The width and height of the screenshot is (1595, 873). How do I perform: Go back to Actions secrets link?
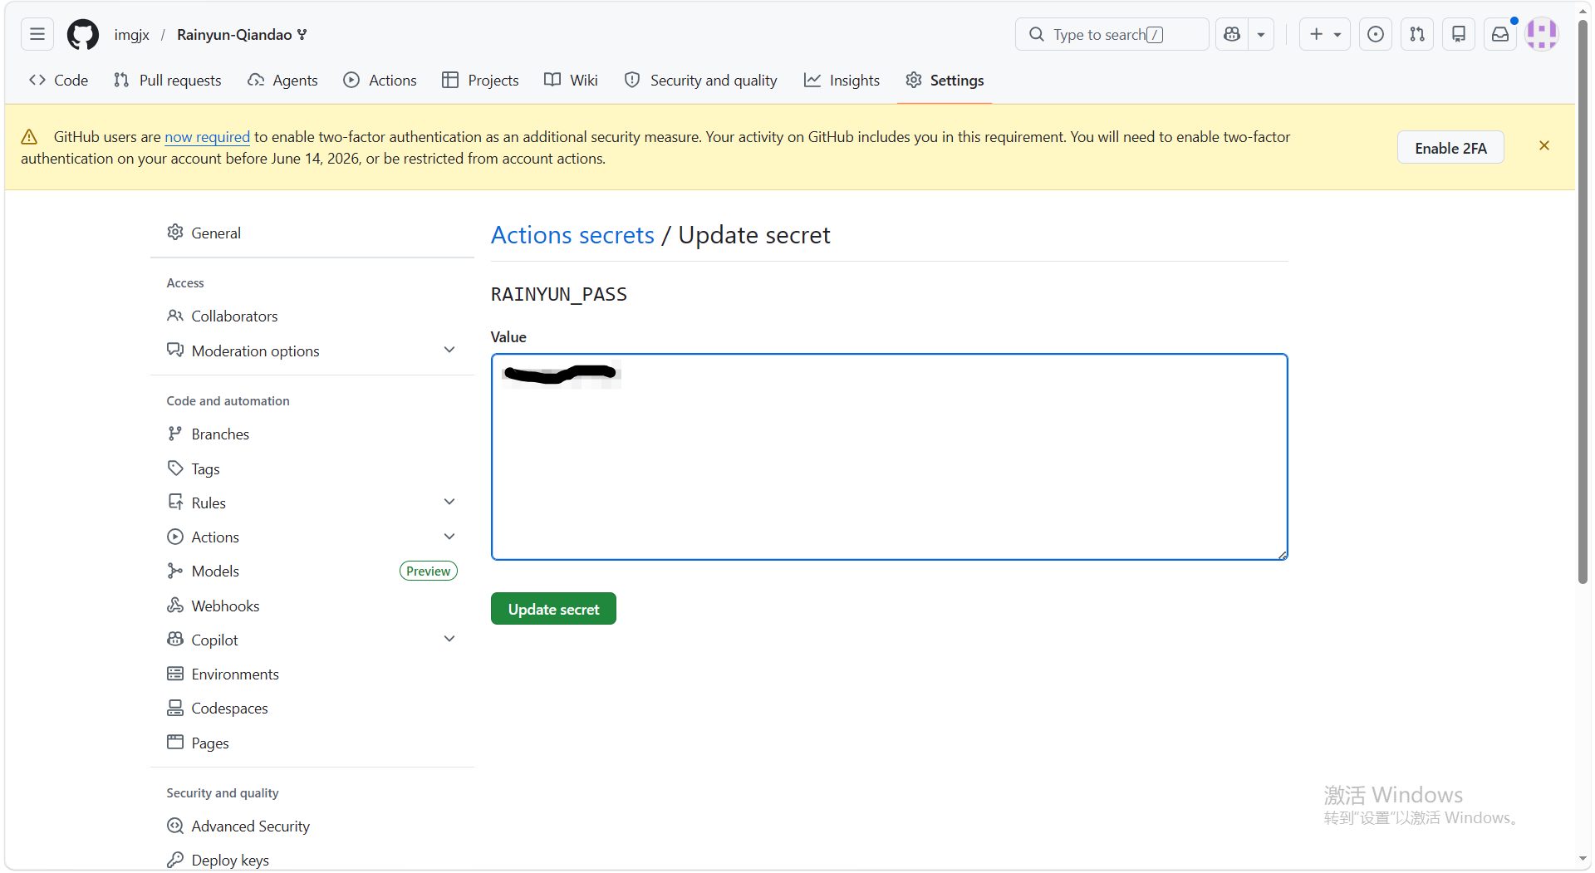coord(572,235)
